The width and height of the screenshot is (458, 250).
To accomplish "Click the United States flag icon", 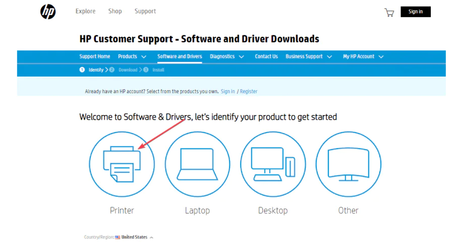I will pyautogui.click(x=118, y=237).
